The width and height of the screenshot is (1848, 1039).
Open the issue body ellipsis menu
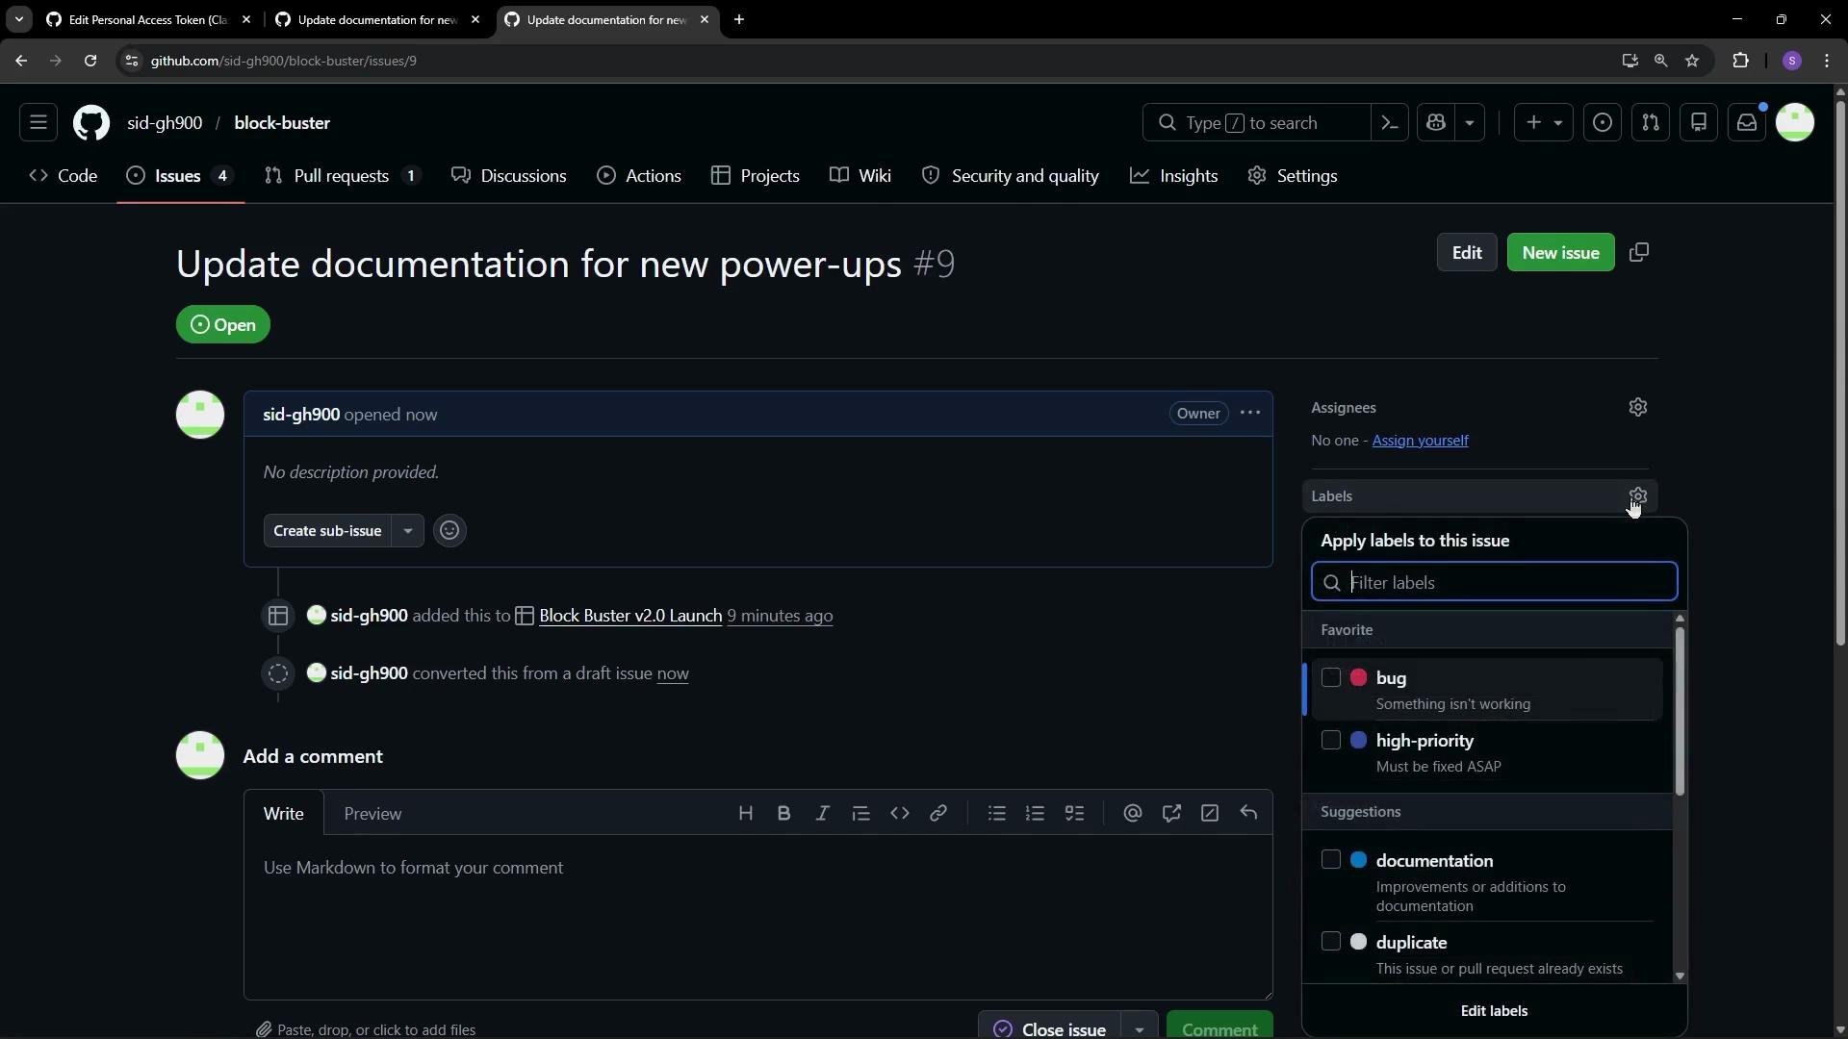(1250, 414)
